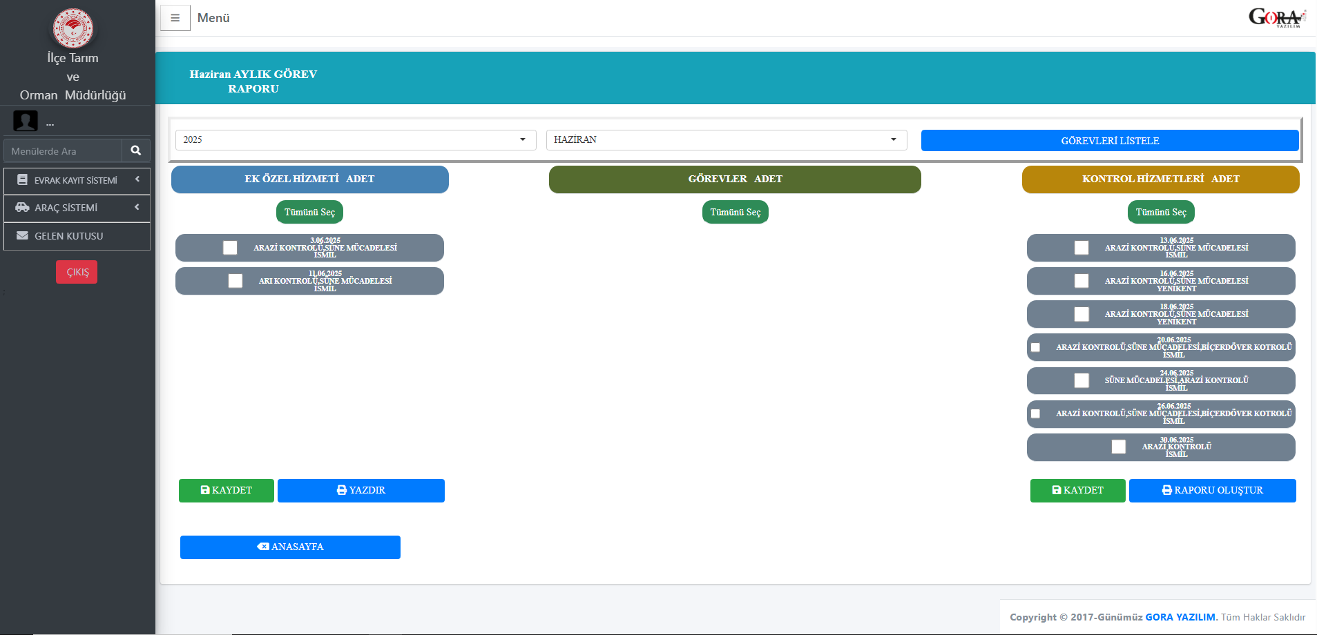Open GELEN KUTUSU menu item
This screenshot has height=635, width=1317.
pyautogui.click(x=69, y=236)
